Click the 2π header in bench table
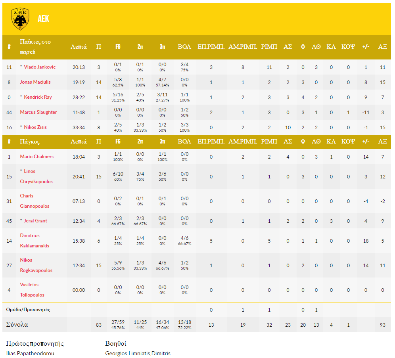The width and height of the screenshot is (395, 358). [x=140, y=142]
